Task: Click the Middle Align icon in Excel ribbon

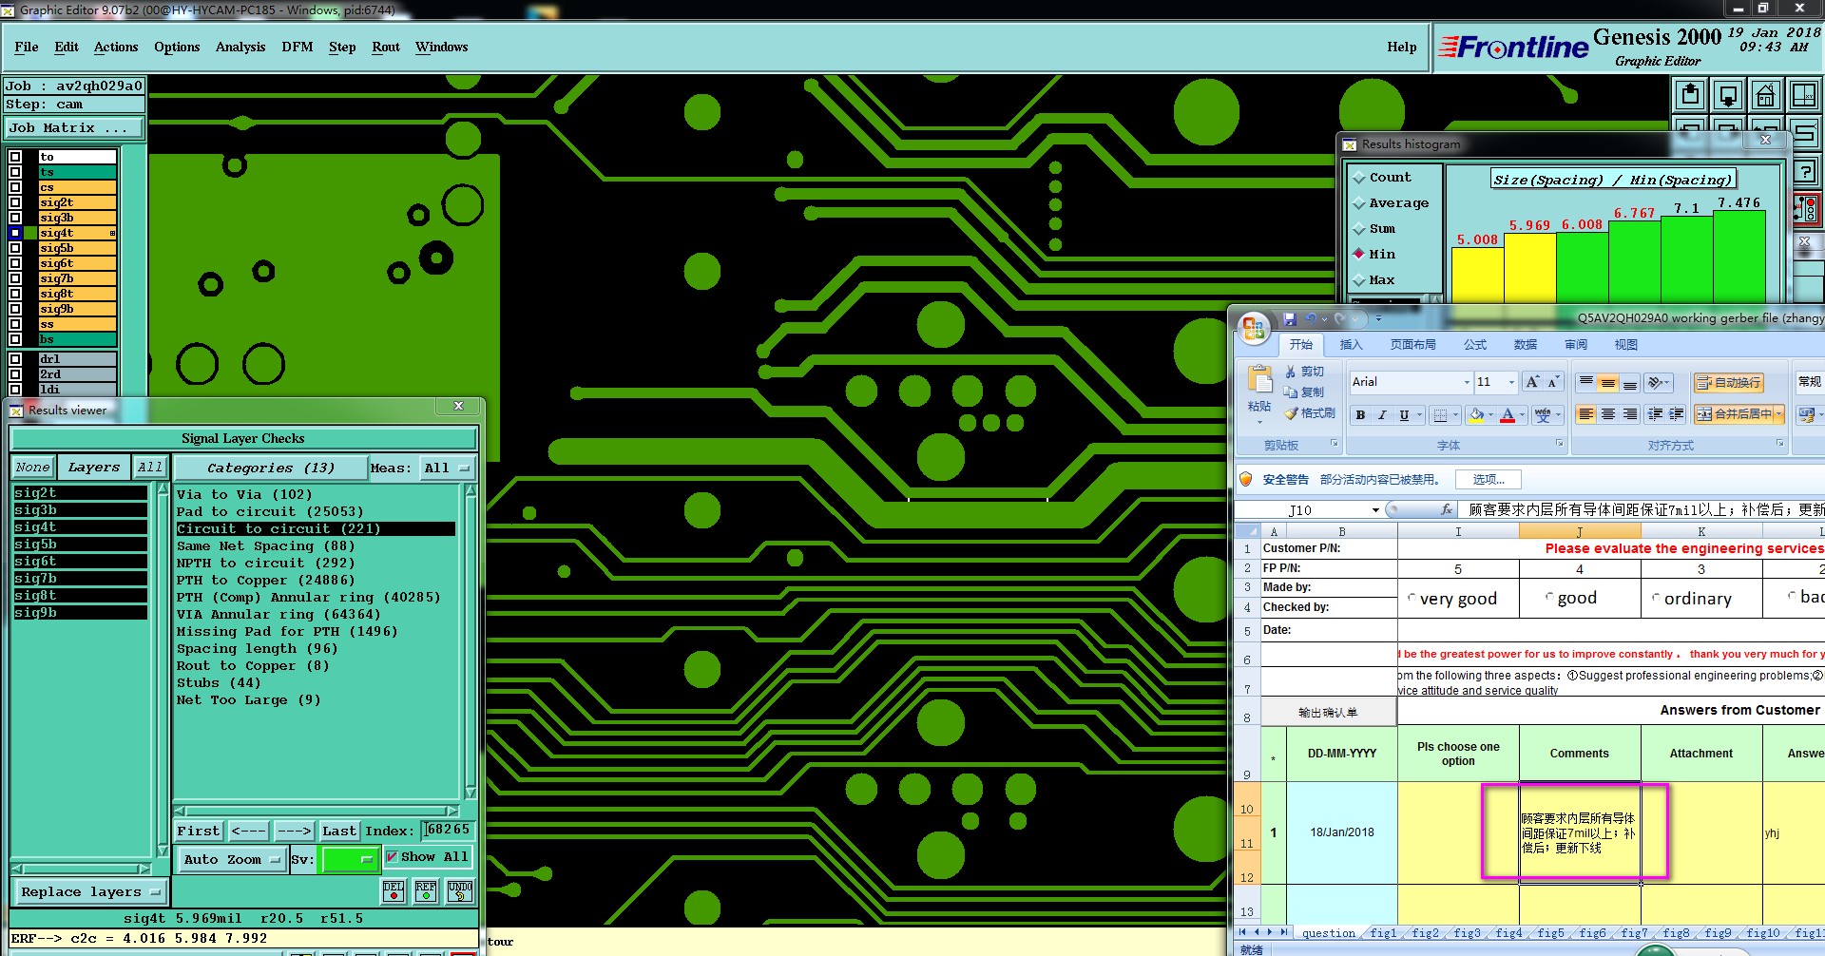Action: (x=1608, y=383)
